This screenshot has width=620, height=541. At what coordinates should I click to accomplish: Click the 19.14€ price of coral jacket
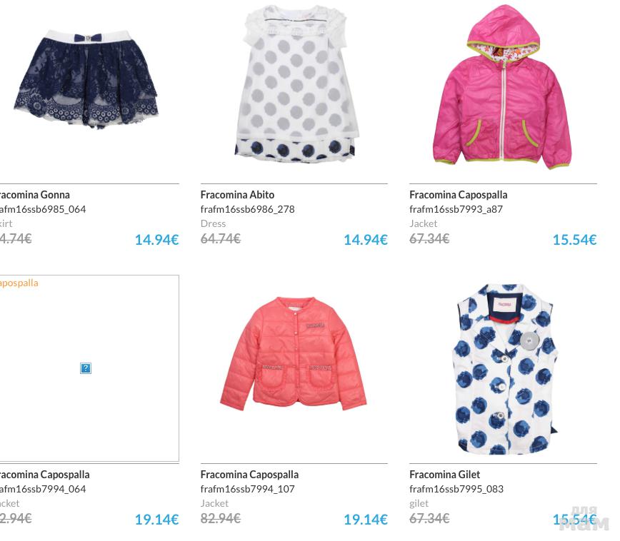pyautogui.click(x=366, y=520)
